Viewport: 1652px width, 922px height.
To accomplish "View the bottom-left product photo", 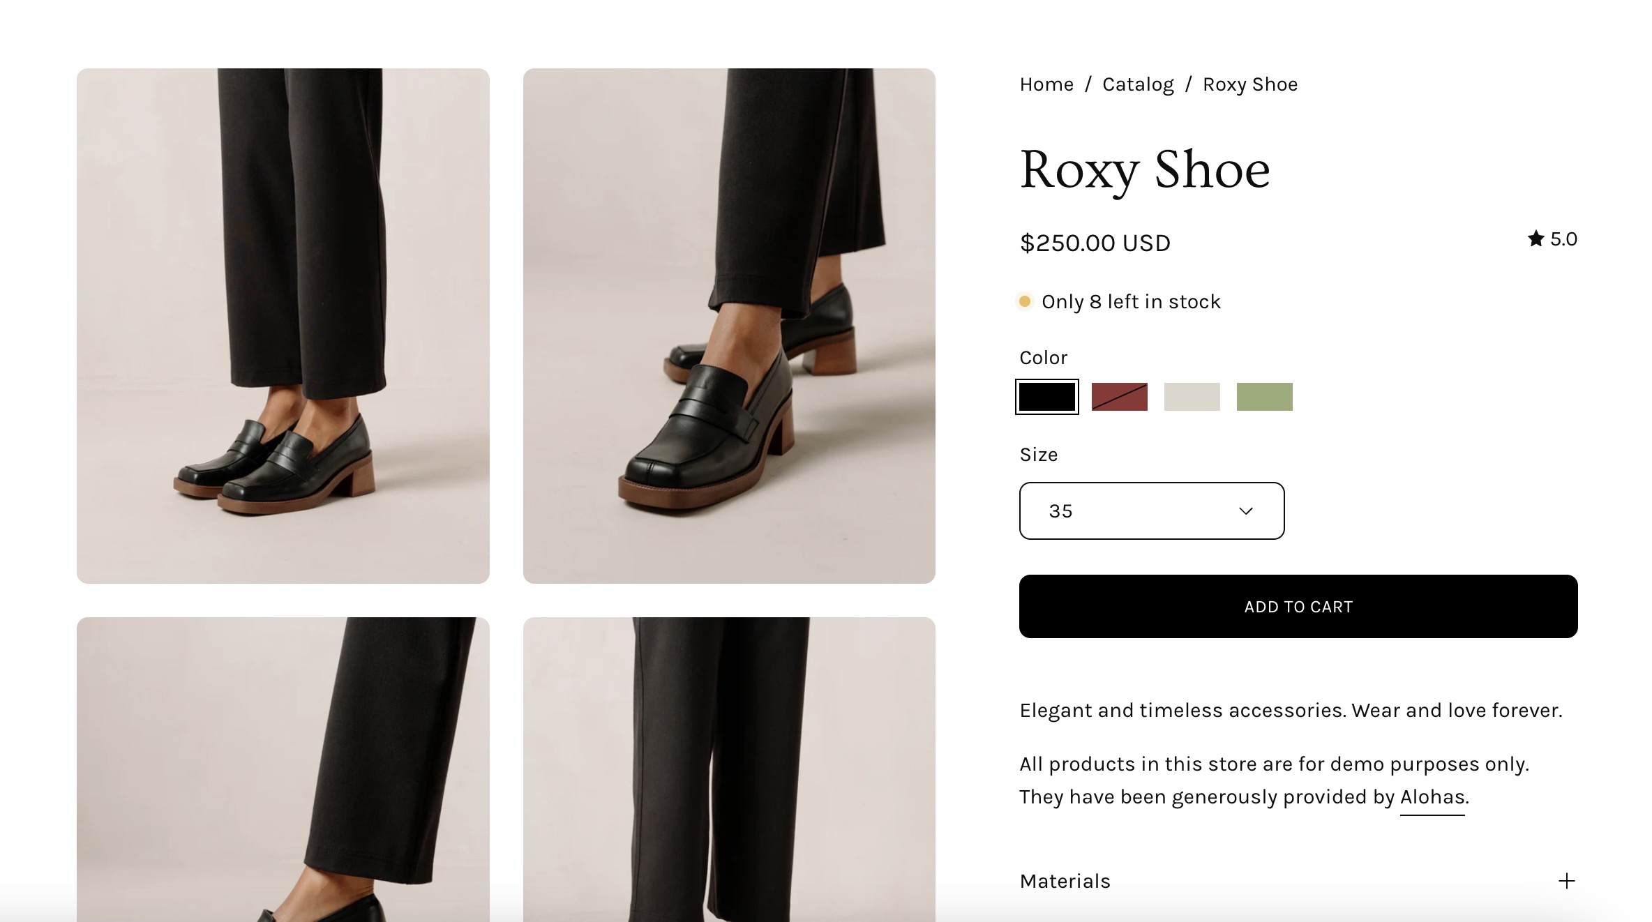I will point(283,769).
